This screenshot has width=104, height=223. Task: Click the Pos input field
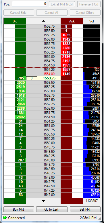click(x=30, y=4)
